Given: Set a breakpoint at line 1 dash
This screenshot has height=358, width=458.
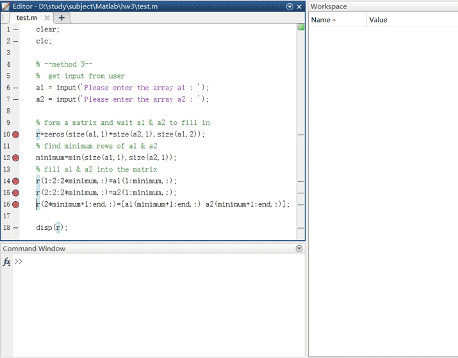Looking at the screenshot, I should [16, 29].
